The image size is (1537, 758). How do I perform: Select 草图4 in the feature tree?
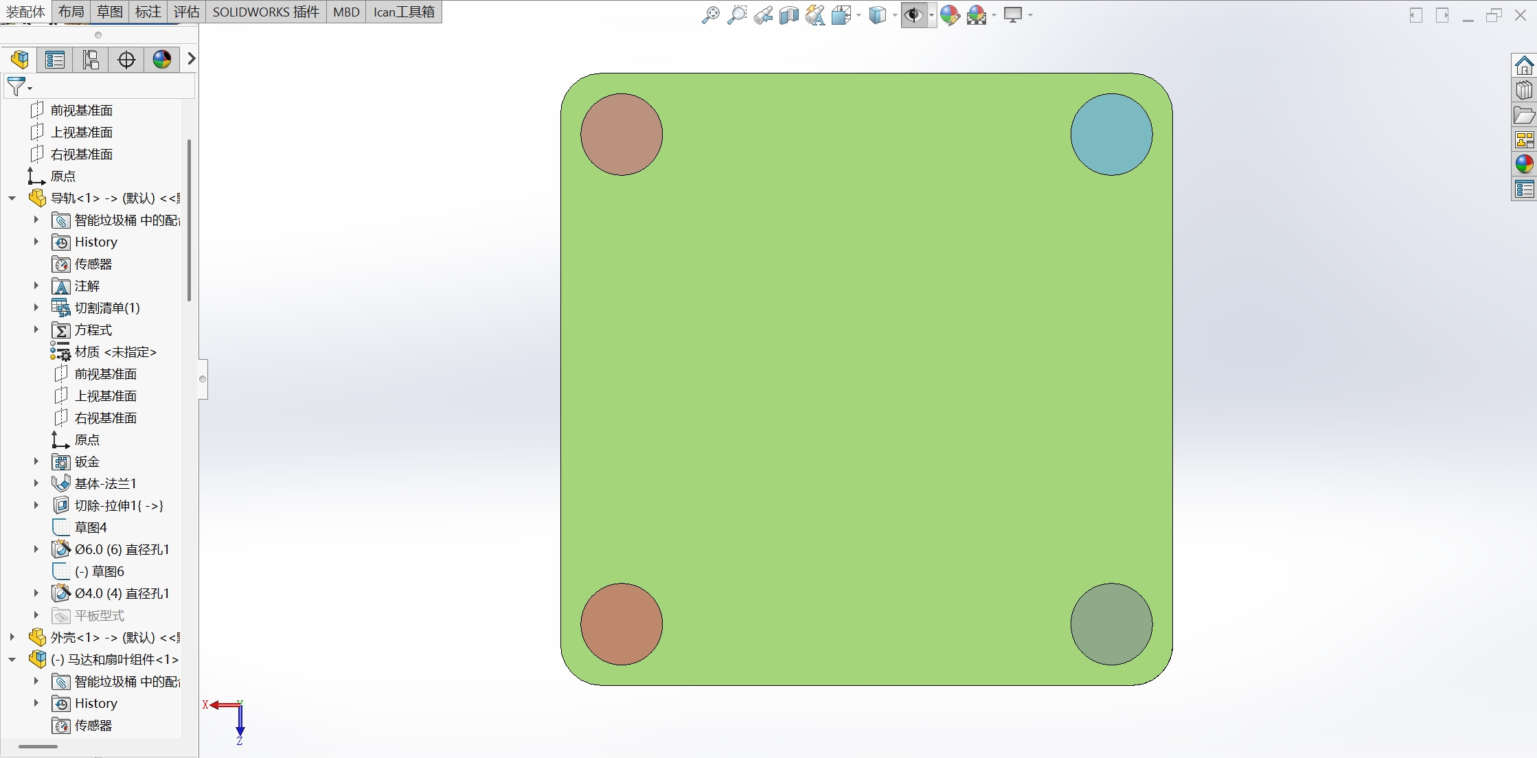pos(91,527)
